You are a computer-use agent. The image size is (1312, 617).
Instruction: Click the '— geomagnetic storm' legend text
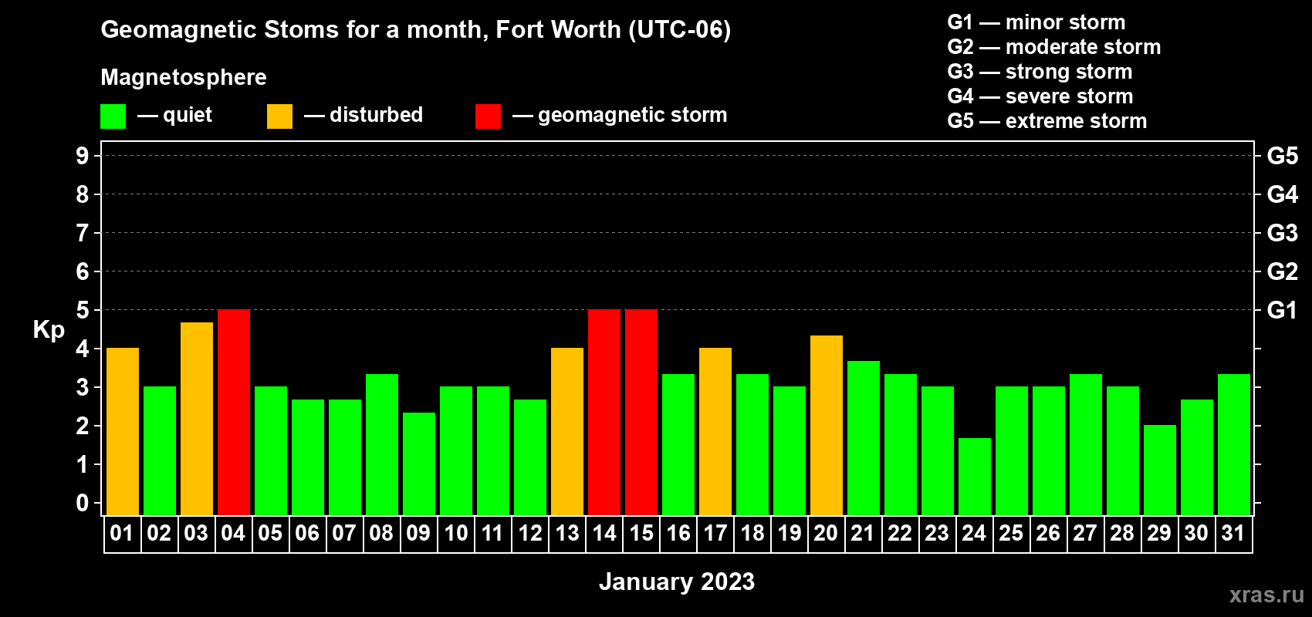[x=620, y=116]
